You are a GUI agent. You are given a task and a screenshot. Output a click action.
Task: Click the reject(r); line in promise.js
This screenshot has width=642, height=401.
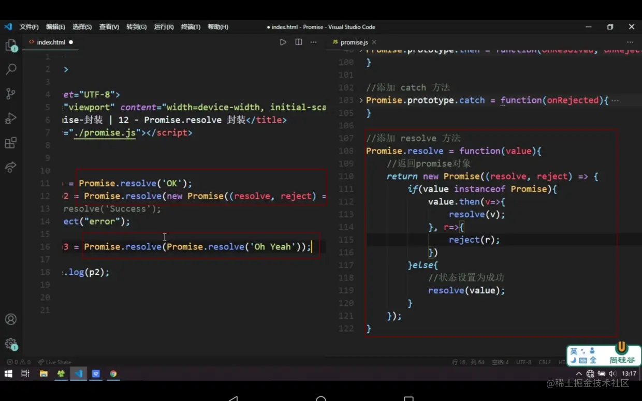[x=474, y=240]
